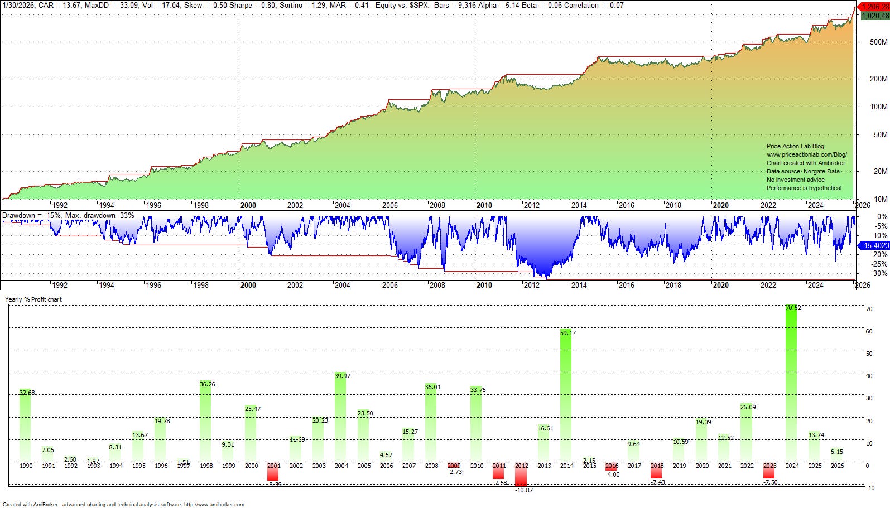
Task: Click the 'No investment advice' disclaimer
Action: (796, 180)
